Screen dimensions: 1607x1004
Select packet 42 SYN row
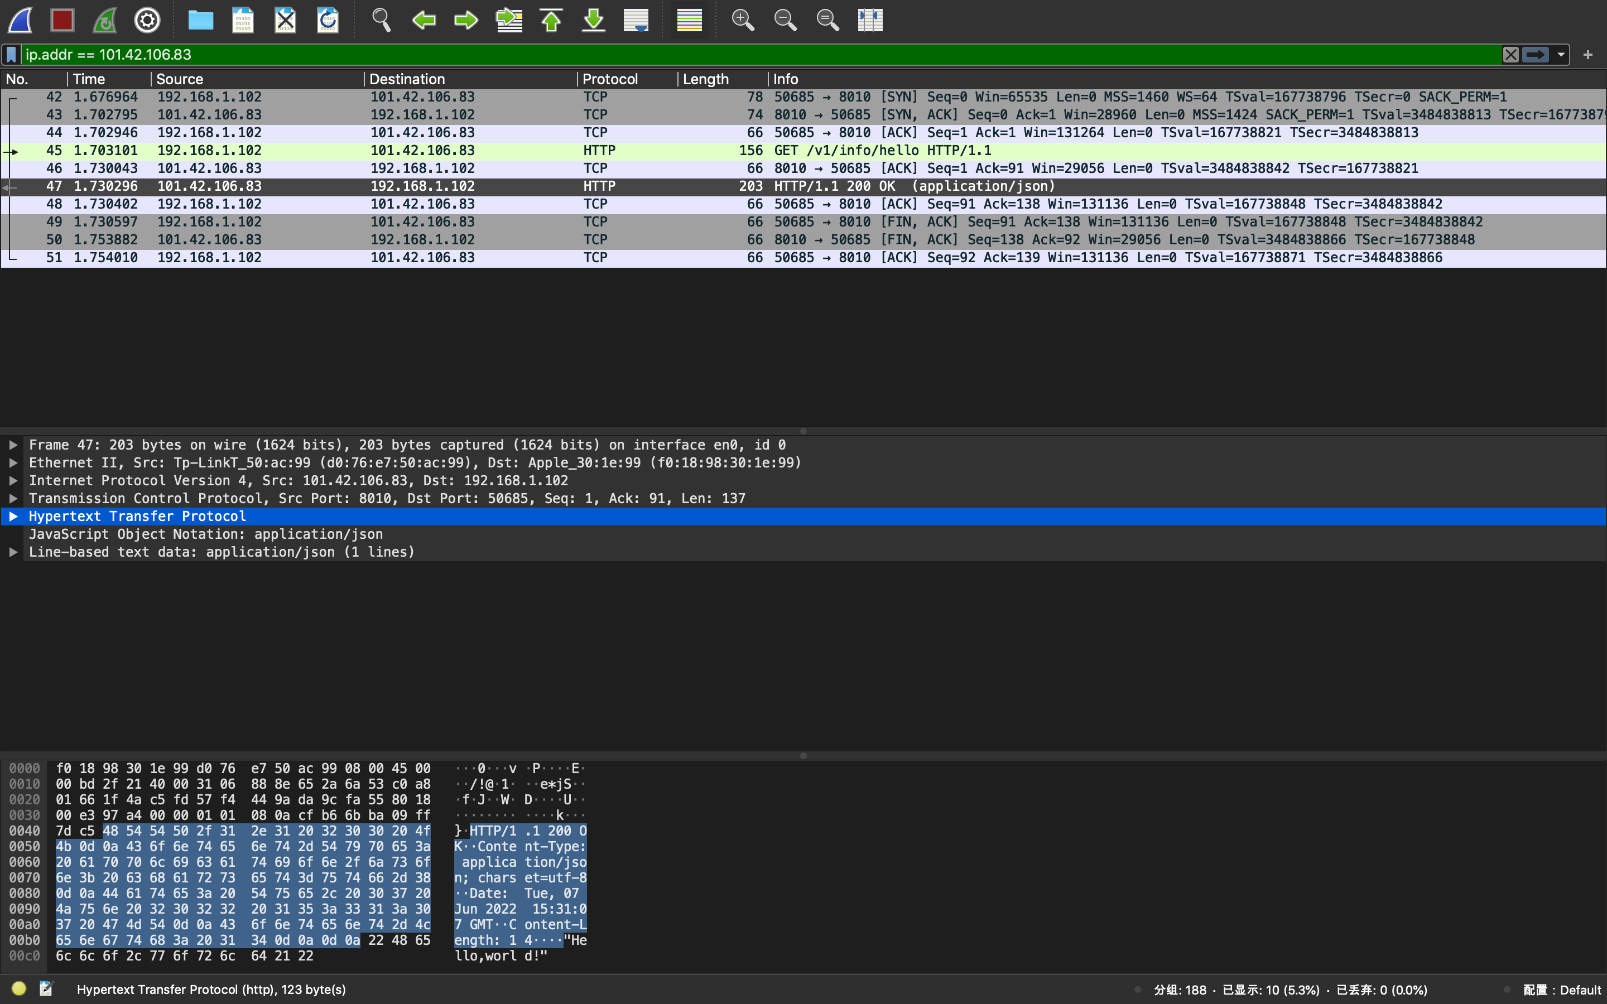point(803,97)
